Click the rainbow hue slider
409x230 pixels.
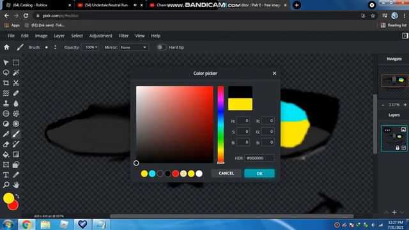point(220,125)
